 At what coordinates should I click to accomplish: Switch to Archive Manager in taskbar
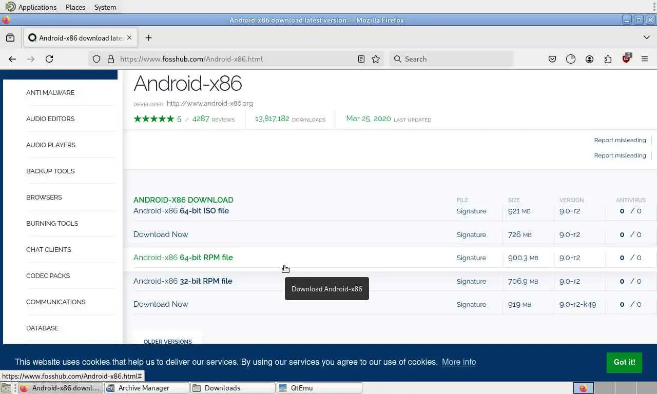pyautogui.click(x=147, y=388)
